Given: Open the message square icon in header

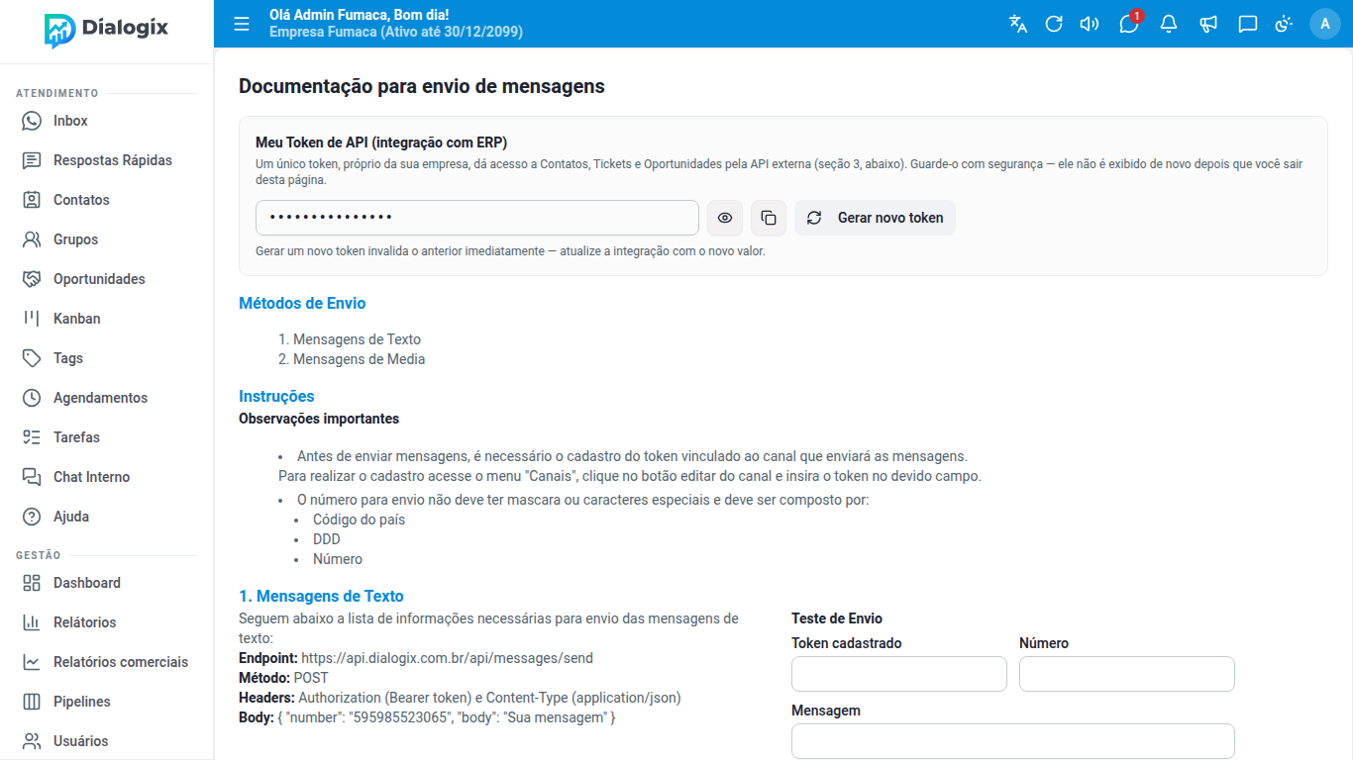Looking at the screenshot, I should [1248, 24].
